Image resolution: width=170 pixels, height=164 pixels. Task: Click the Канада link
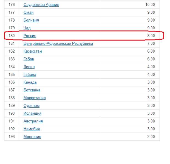(30, 82)
